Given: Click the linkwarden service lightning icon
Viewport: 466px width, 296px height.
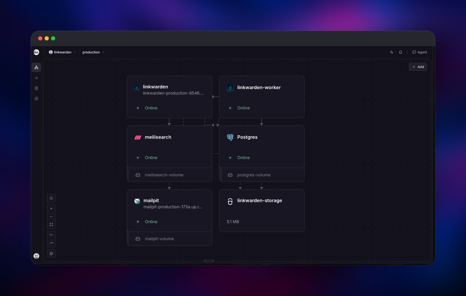Looking at the screenshot, I should tap(137, 88).
